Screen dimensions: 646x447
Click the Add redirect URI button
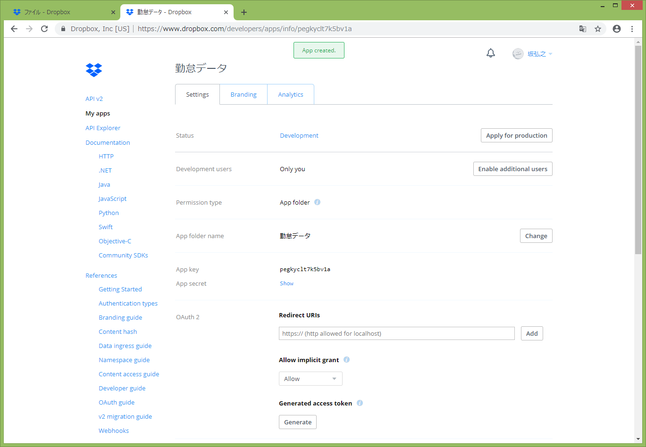[532, 333]
